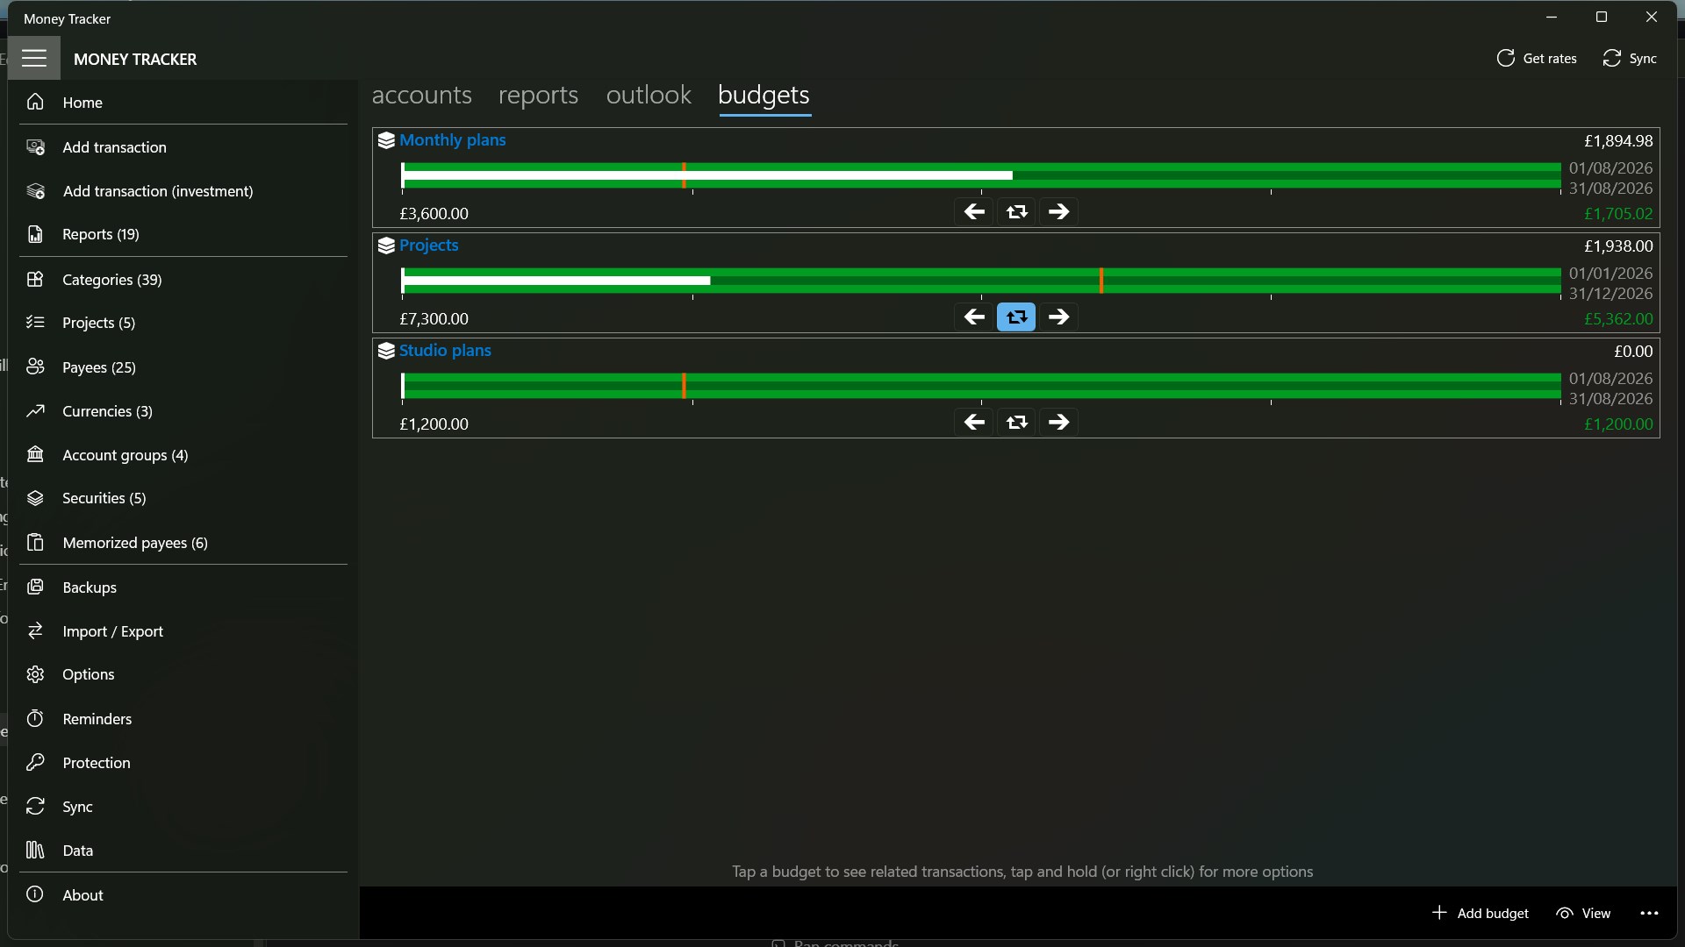Screen dimensions: 1685x947
Task: Toggle the hamburger navigation menu
Action: pyautogui.click(x=34, y=59)
